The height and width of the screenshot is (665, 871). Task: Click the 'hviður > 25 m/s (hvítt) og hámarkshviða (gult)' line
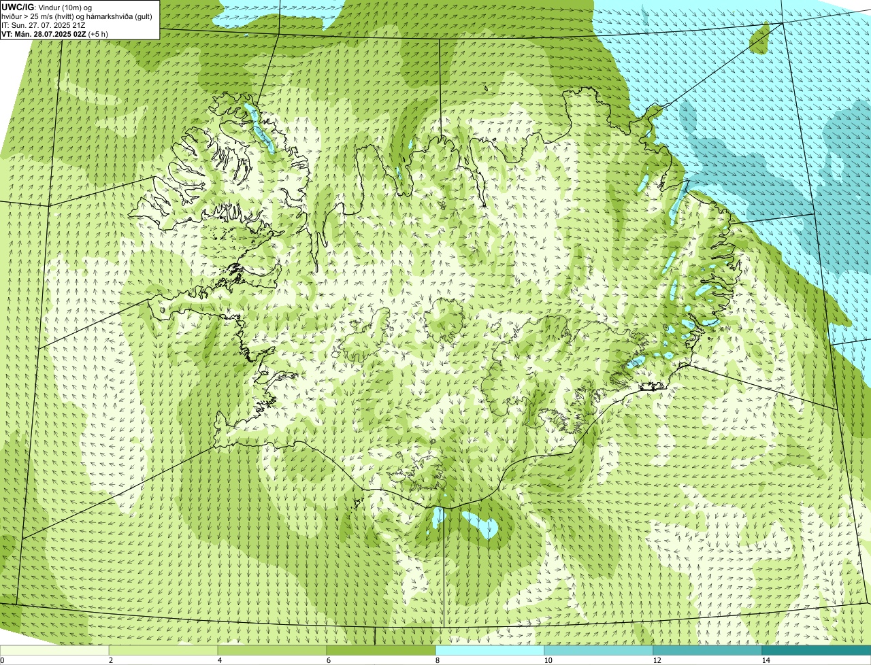click(x=77, y=16)
